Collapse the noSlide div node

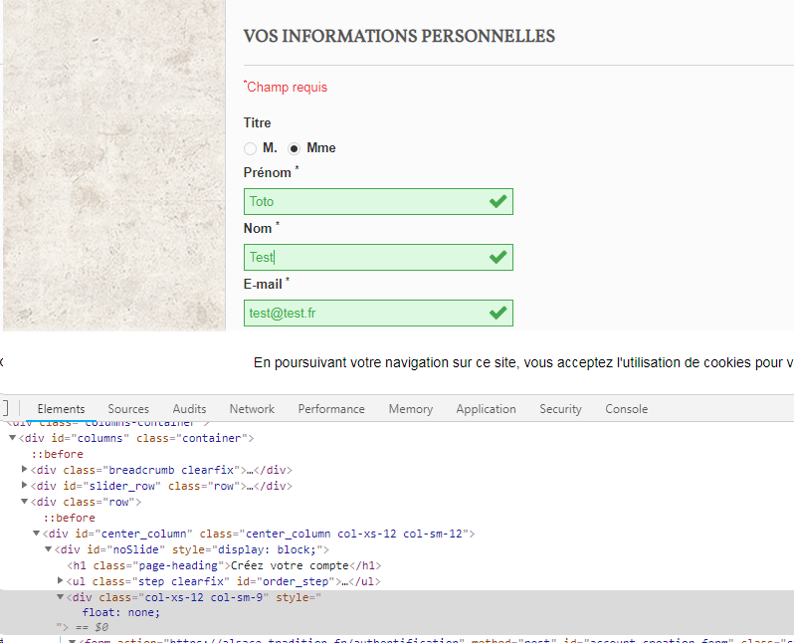[x=48, y=549]
